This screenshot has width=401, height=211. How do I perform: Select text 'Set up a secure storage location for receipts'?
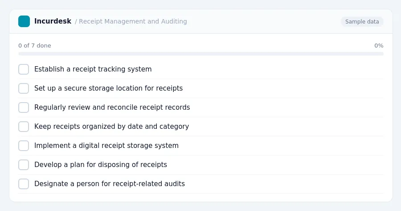tap(108, 88)
